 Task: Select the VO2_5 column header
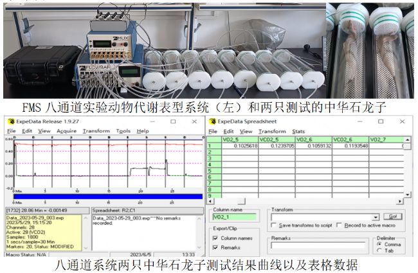pyautogui.click(x=240, y=139)
